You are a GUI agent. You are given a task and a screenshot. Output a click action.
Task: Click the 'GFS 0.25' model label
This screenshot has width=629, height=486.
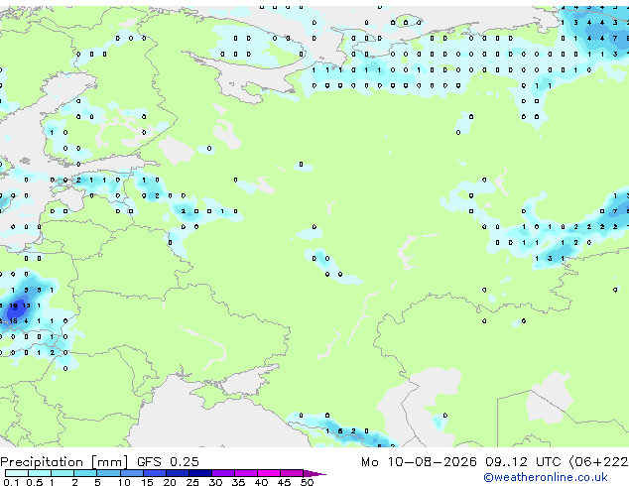point(168,462)
